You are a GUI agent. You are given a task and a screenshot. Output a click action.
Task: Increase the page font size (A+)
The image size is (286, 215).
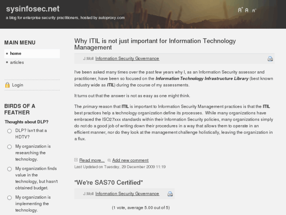coord(240,10)
